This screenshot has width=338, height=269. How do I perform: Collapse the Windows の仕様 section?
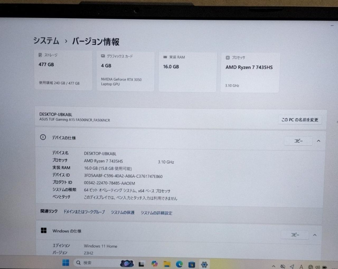tap(315, 235)
